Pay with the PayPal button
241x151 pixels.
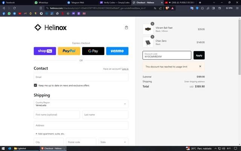pos(69,51)
